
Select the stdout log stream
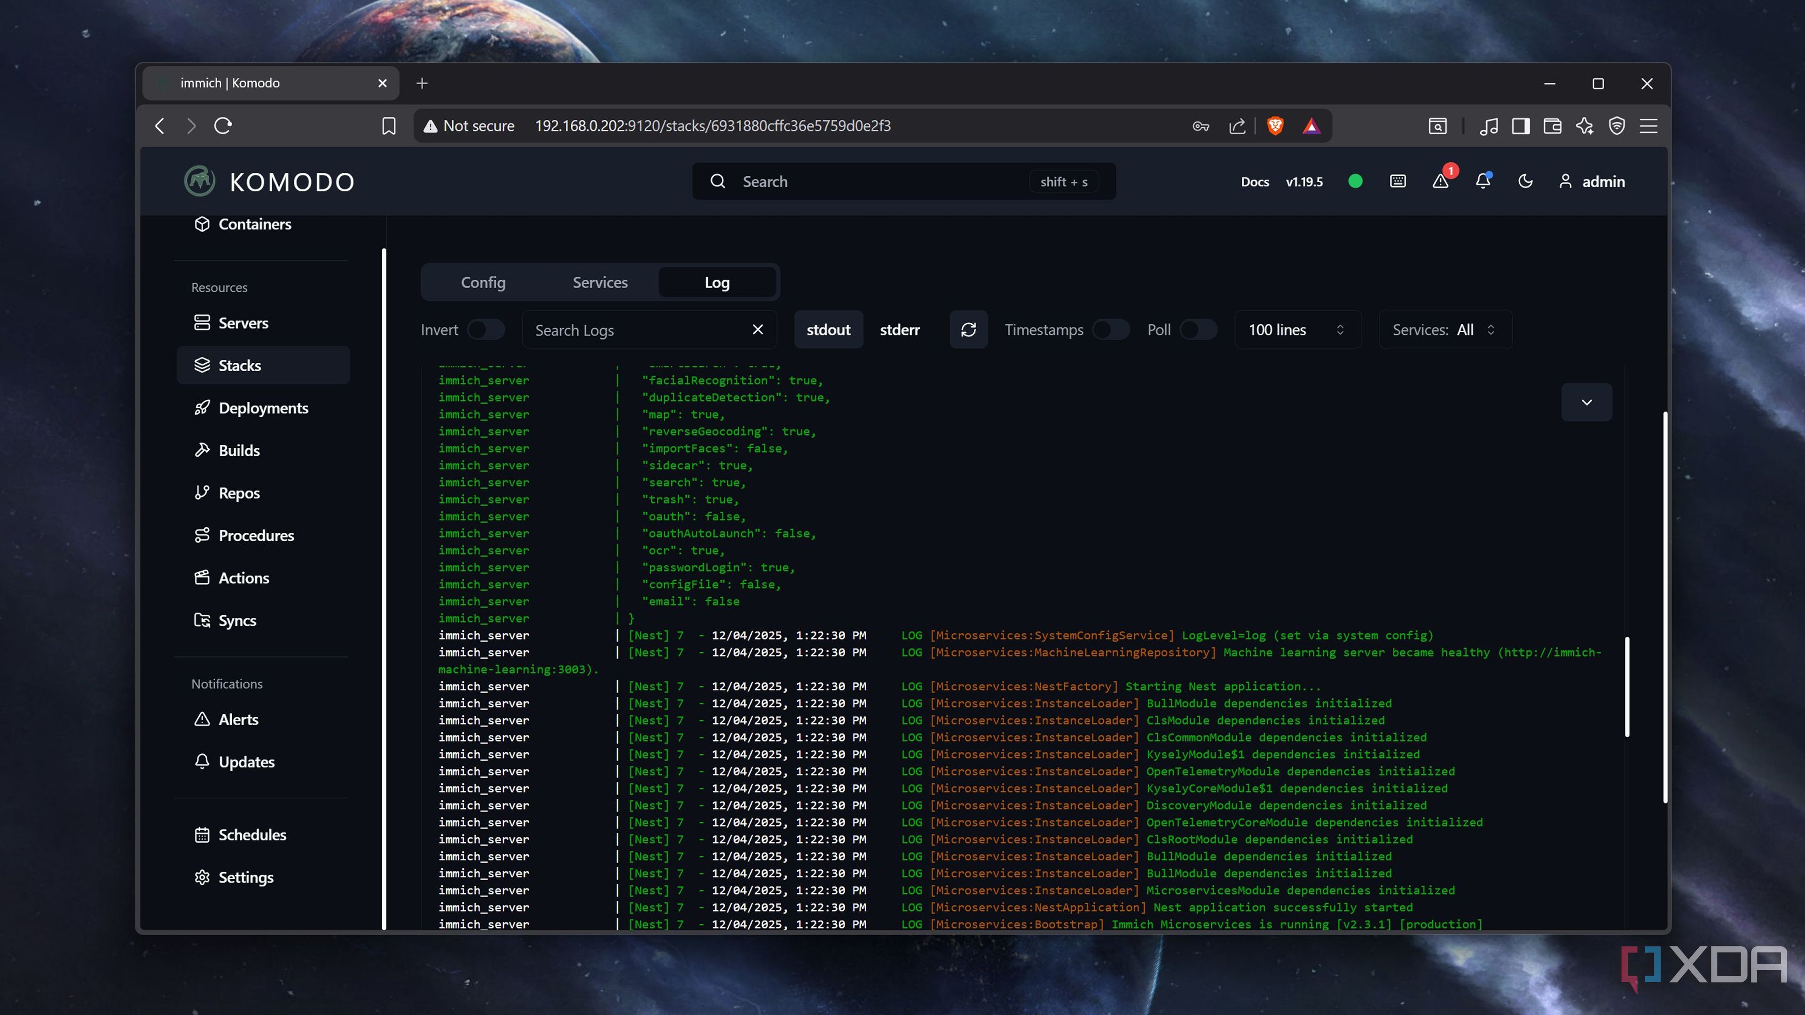click(828, 330)
